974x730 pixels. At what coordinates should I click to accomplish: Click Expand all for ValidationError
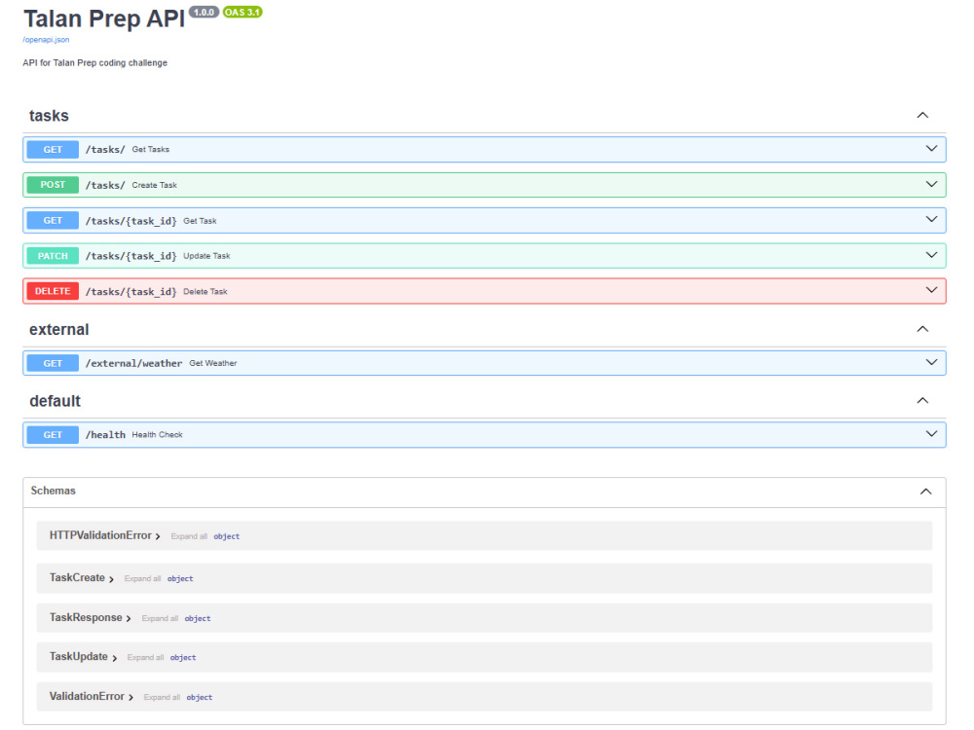pyautogui.click(x=162, y=697)
